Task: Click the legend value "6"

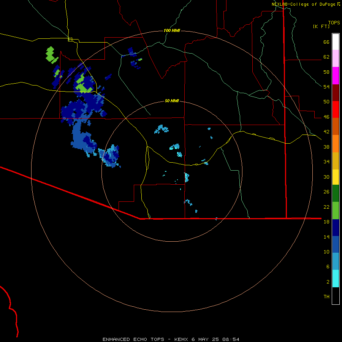Action: coord(328,267)
